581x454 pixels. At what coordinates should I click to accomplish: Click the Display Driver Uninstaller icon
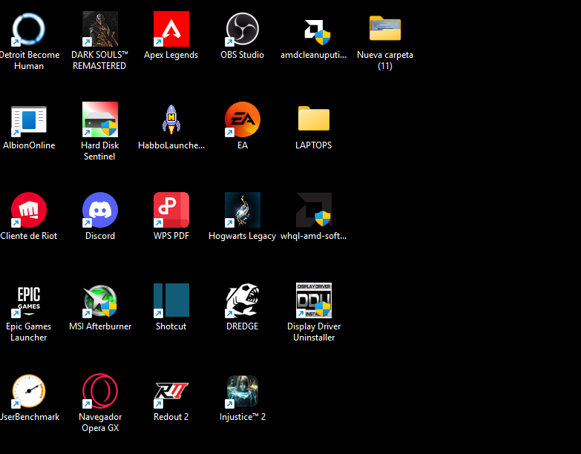tap(314, 300)
